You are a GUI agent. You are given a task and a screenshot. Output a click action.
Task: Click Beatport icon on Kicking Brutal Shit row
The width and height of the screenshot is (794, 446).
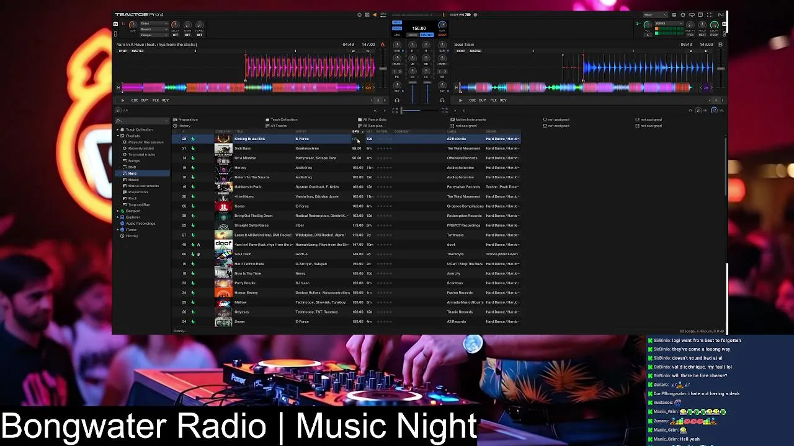pos(192,139)
